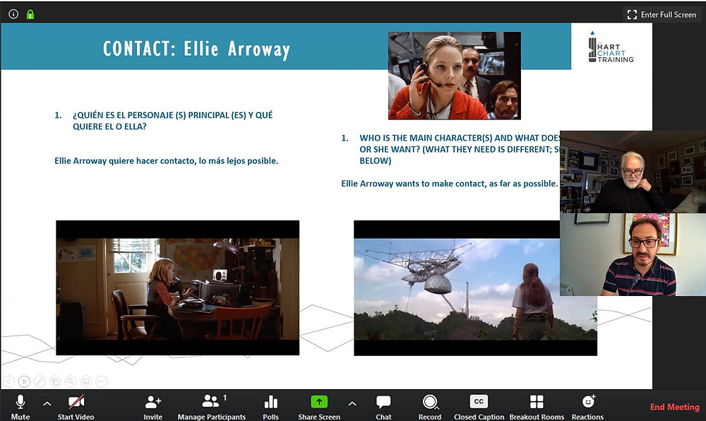Viewport: 706px width, 421px height.
Task: Go to previous slide arrow
Action: 8,381
